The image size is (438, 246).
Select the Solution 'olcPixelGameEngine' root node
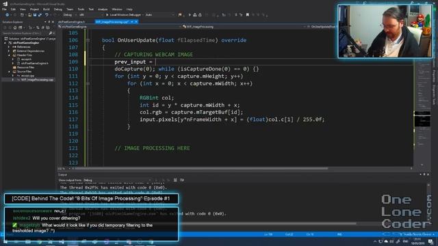(30, 39)
